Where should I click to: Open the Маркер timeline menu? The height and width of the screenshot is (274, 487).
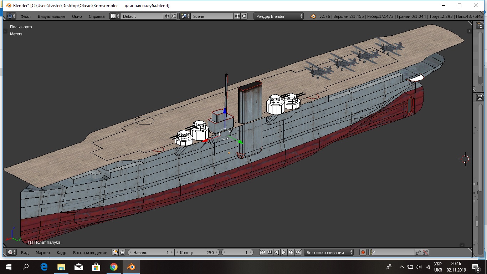[x=43, y=252]
